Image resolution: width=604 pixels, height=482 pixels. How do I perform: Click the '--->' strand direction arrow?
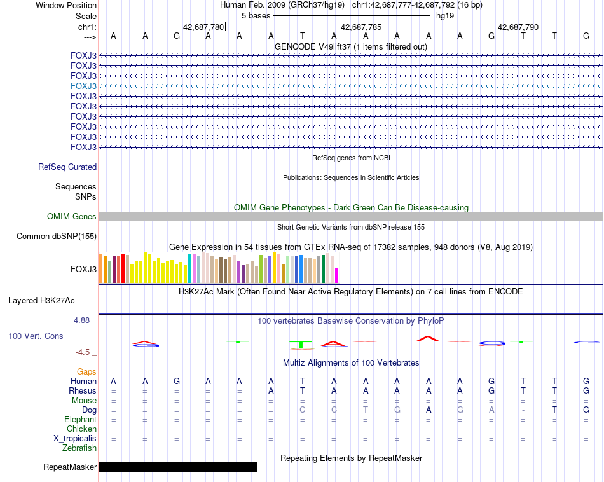90,37
